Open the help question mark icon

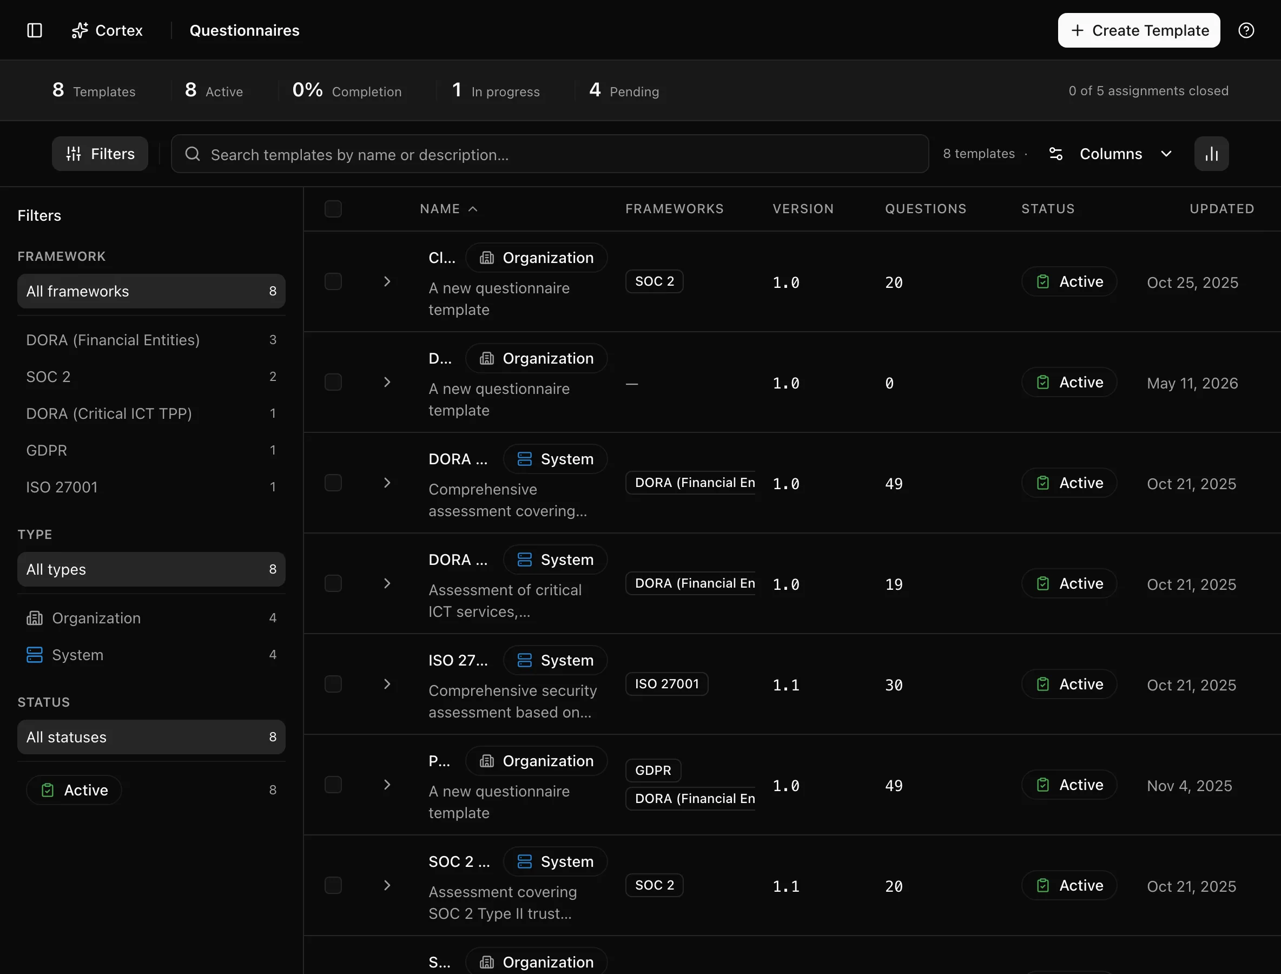[1246, 30]
